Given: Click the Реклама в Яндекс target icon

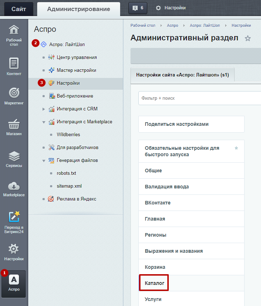Looking at the screenshot, I should coord(51,199).
